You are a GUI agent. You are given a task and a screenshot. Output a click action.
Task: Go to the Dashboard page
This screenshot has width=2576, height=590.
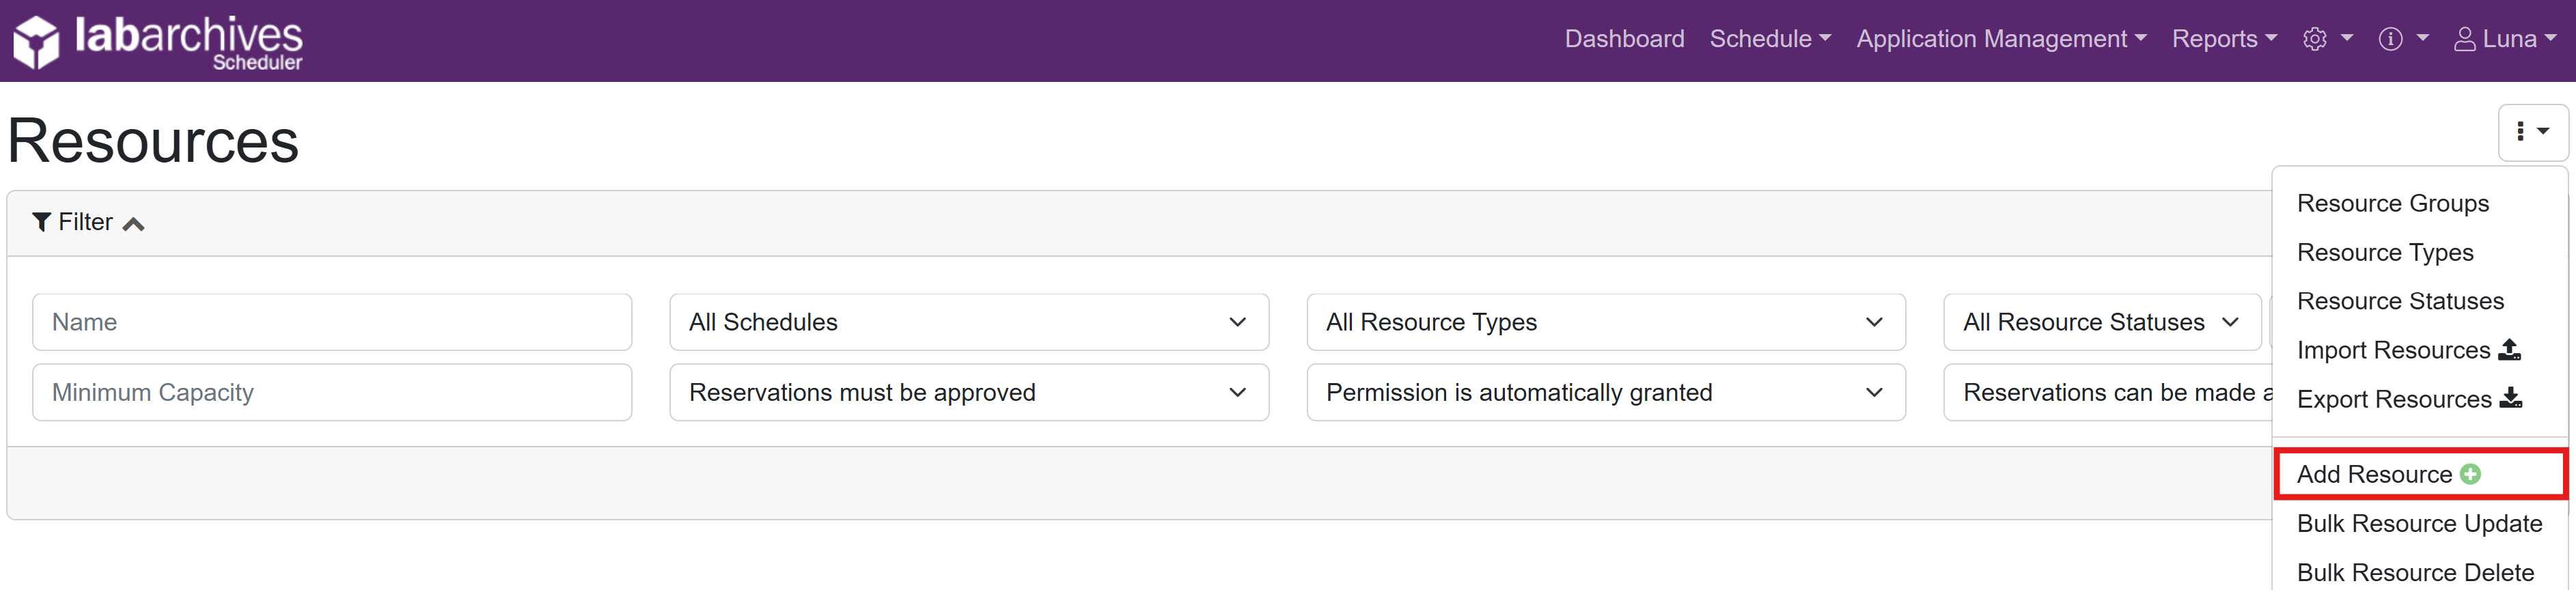1623,39
